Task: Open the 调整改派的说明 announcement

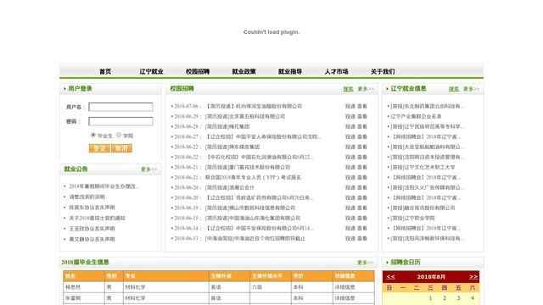Action: (87, 197)
